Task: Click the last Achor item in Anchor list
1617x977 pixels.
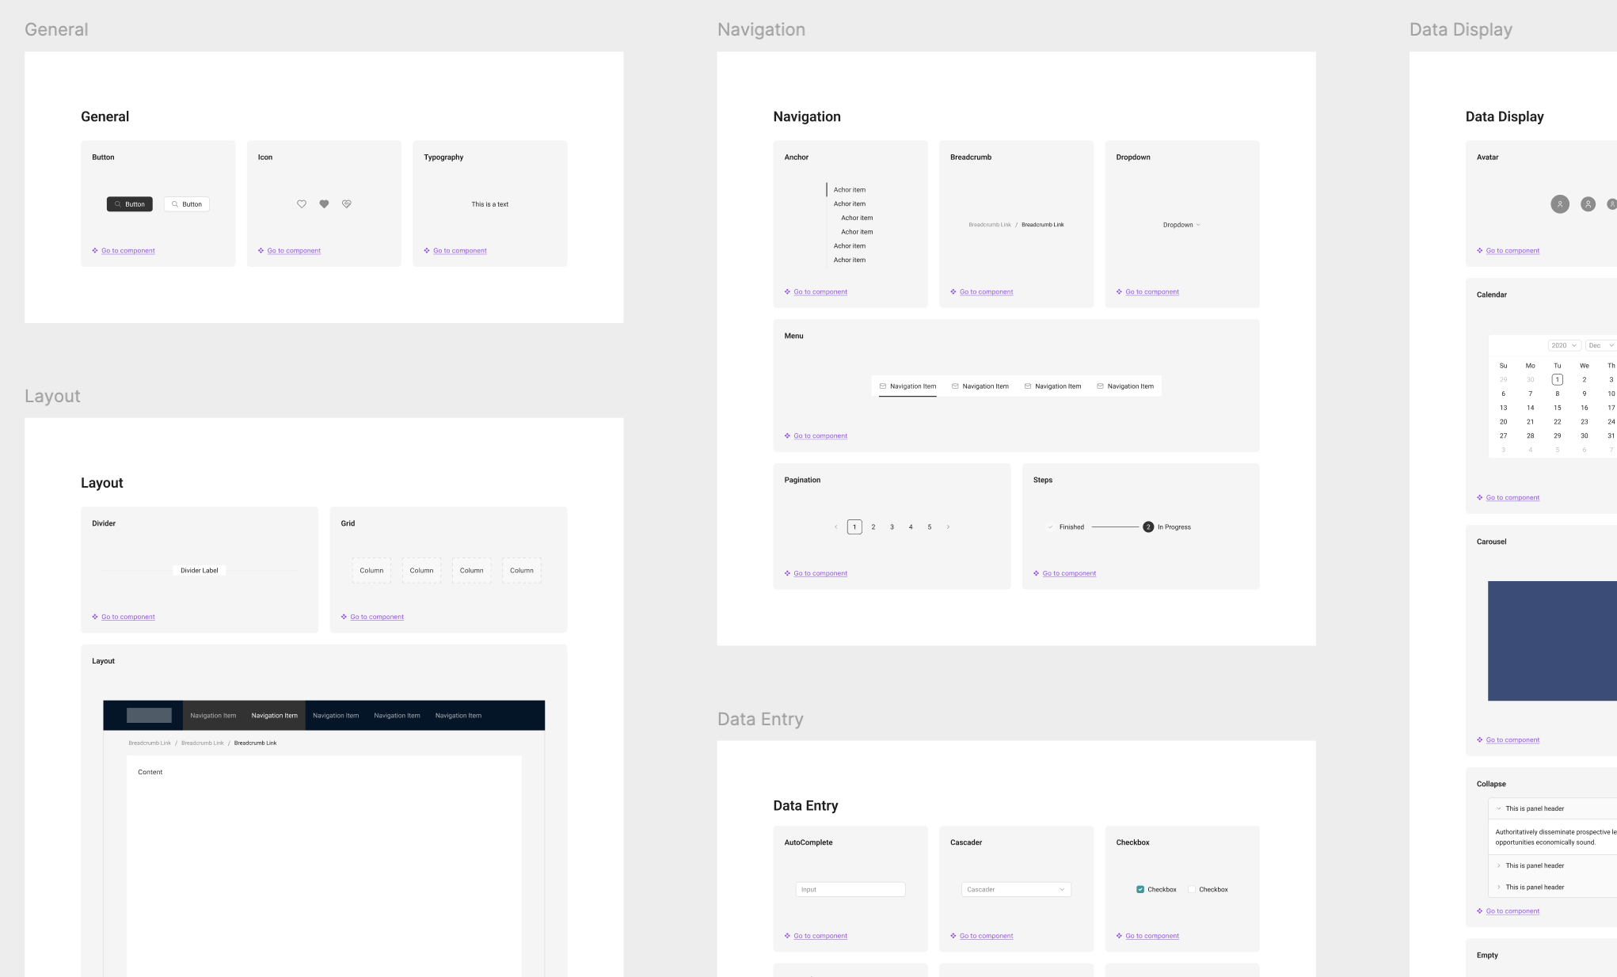Action: (x=849, y=260)
